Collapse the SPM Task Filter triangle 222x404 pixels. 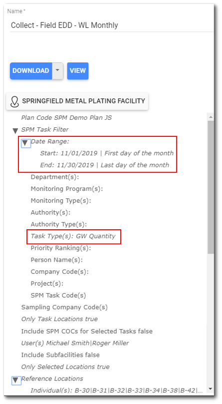[x=15, y=131]
